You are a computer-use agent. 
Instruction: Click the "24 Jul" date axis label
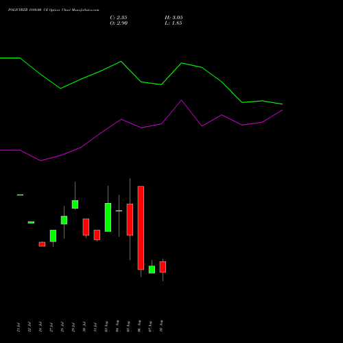40,327
